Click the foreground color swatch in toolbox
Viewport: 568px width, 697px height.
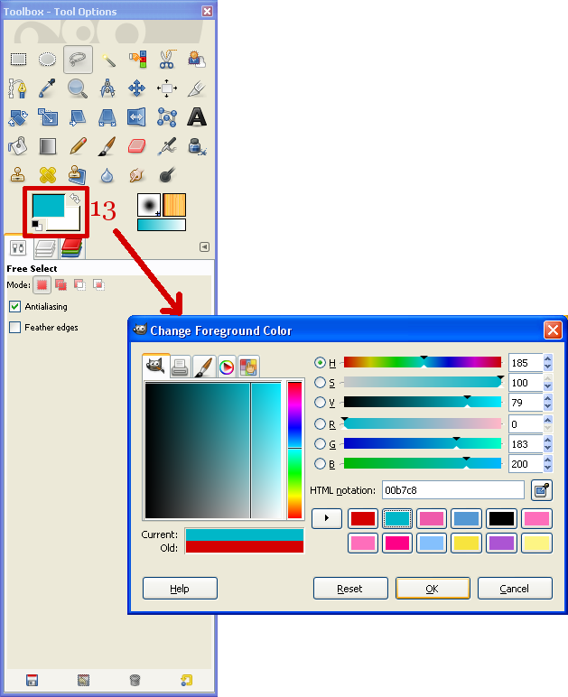point(48,205)
